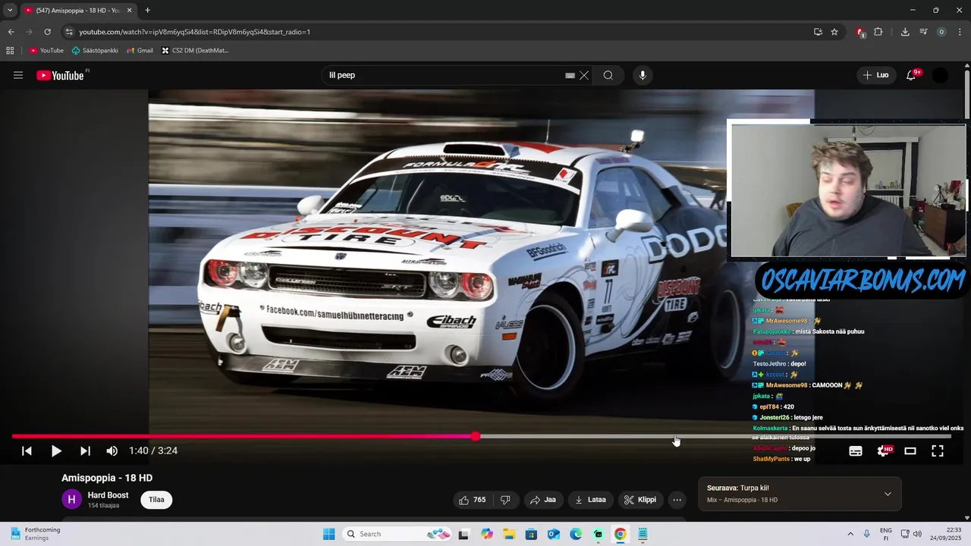Open the Chrome profile button
This screenshot has width=971, height=546.
[x=941, y=32]
